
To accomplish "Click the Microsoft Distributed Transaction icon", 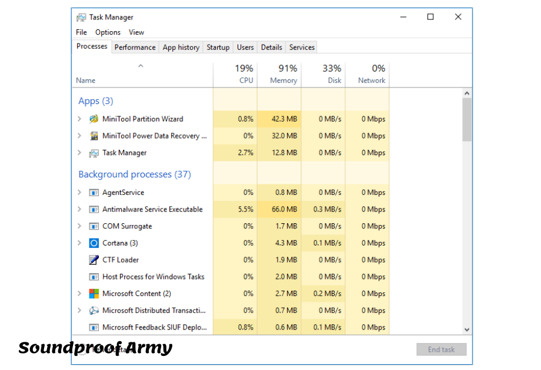I will [x=94, y=311].
